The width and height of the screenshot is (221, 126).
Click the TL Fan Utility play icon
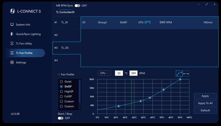(12, 43)
